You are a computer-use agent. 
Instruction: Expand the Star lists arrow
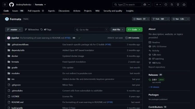188,19
